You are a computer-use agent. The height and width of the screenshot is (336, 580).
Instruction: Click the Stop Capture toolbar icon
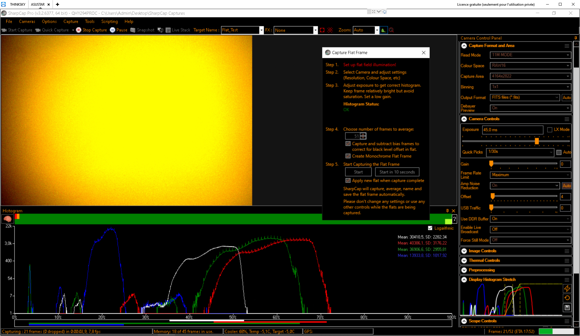79,30
